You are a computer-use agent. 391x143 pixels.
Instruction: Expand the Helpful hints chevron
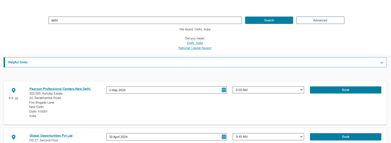click(x=381, y=63)
